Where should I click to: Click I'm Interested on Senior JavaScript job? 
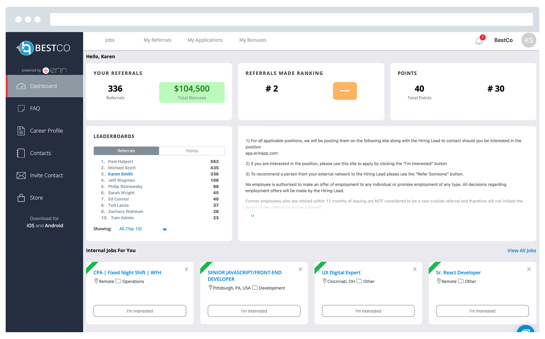[x=254, y=311]
